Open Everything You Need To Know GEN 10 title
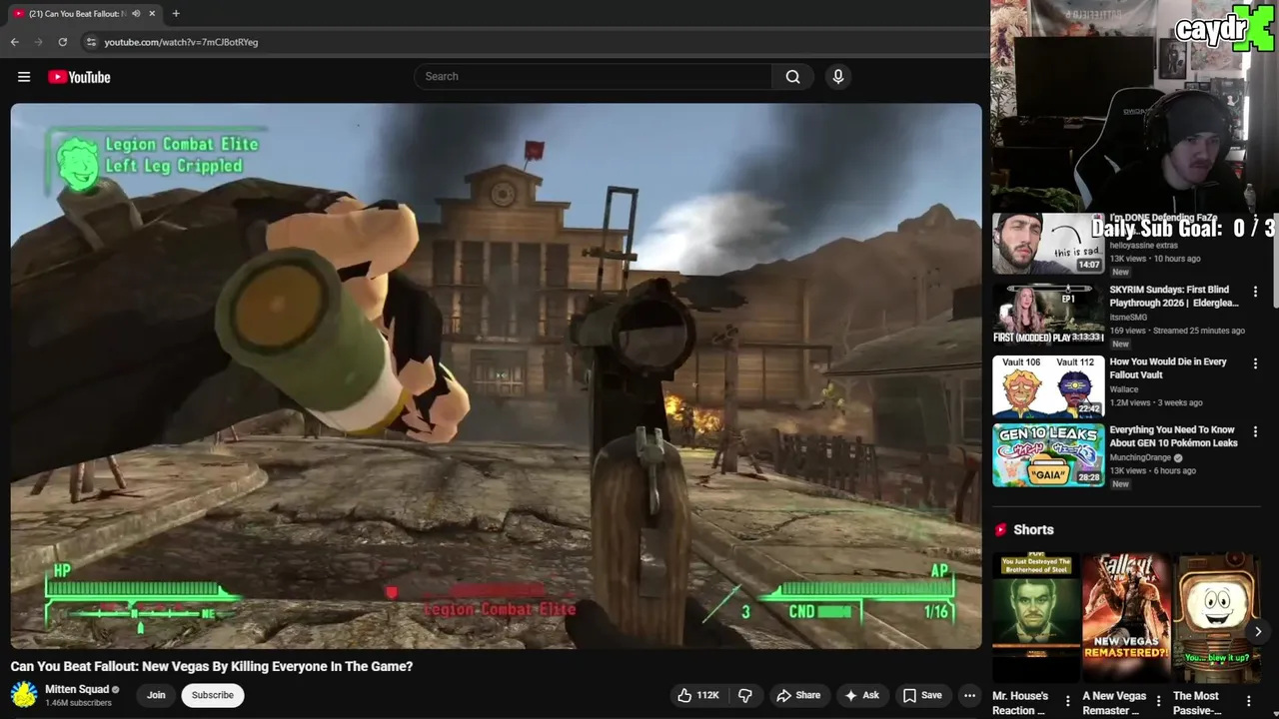Screen dimensions: 1279x719 [x=1174, y=436]
